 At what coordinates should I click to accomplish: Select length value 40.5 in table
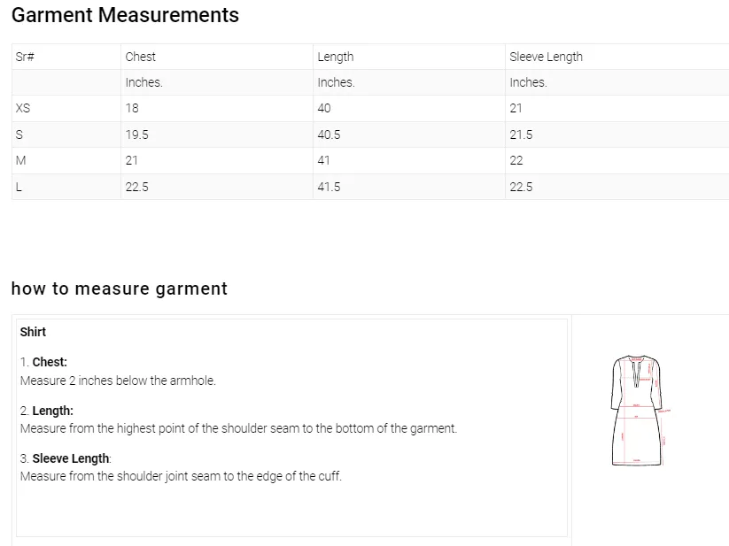[x=329, y=135]
